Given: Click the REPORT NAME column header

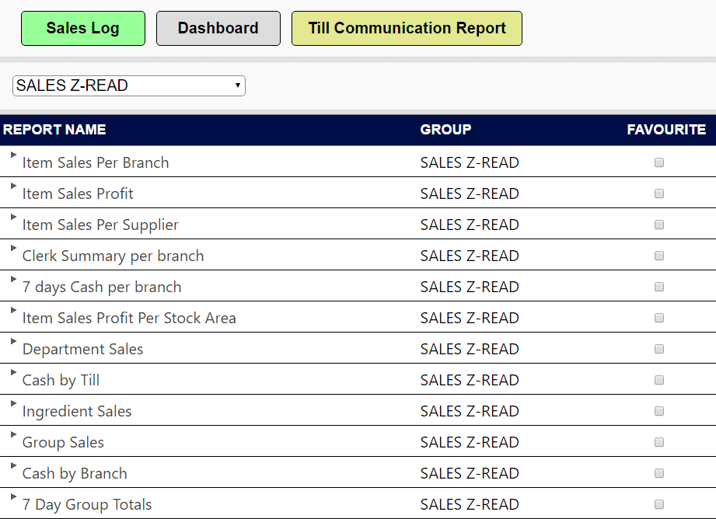Looking at the screenshot, I should (54, 130).
